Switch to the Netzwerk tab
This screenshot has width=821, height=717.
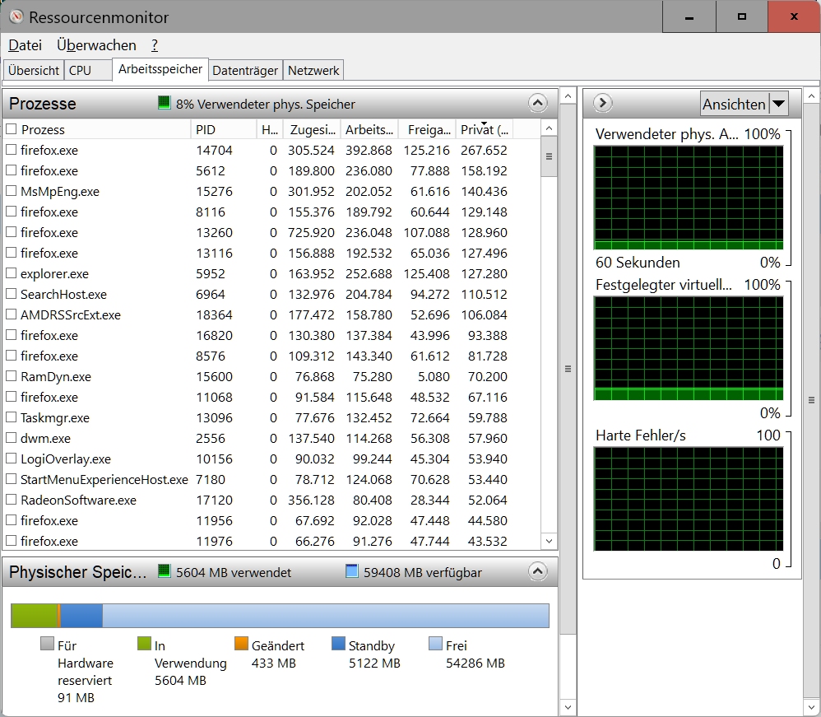tap(313, 70)
